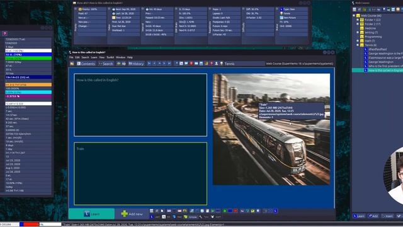Click the Insert button in Contents window
The width and height of the screenshot is (403, 227).
click(387, 216)
